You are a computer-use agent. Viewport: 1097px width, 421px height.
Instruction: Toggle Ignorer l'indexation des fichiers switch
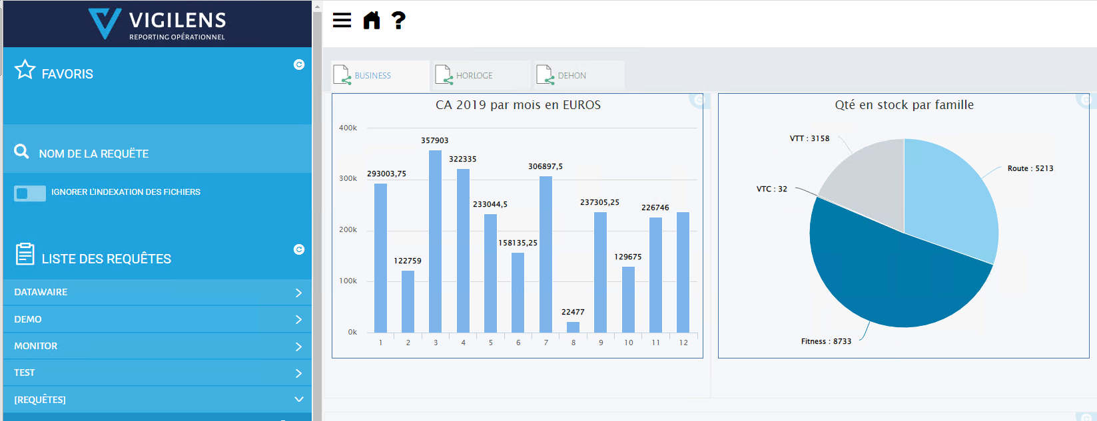pos(30,193)
